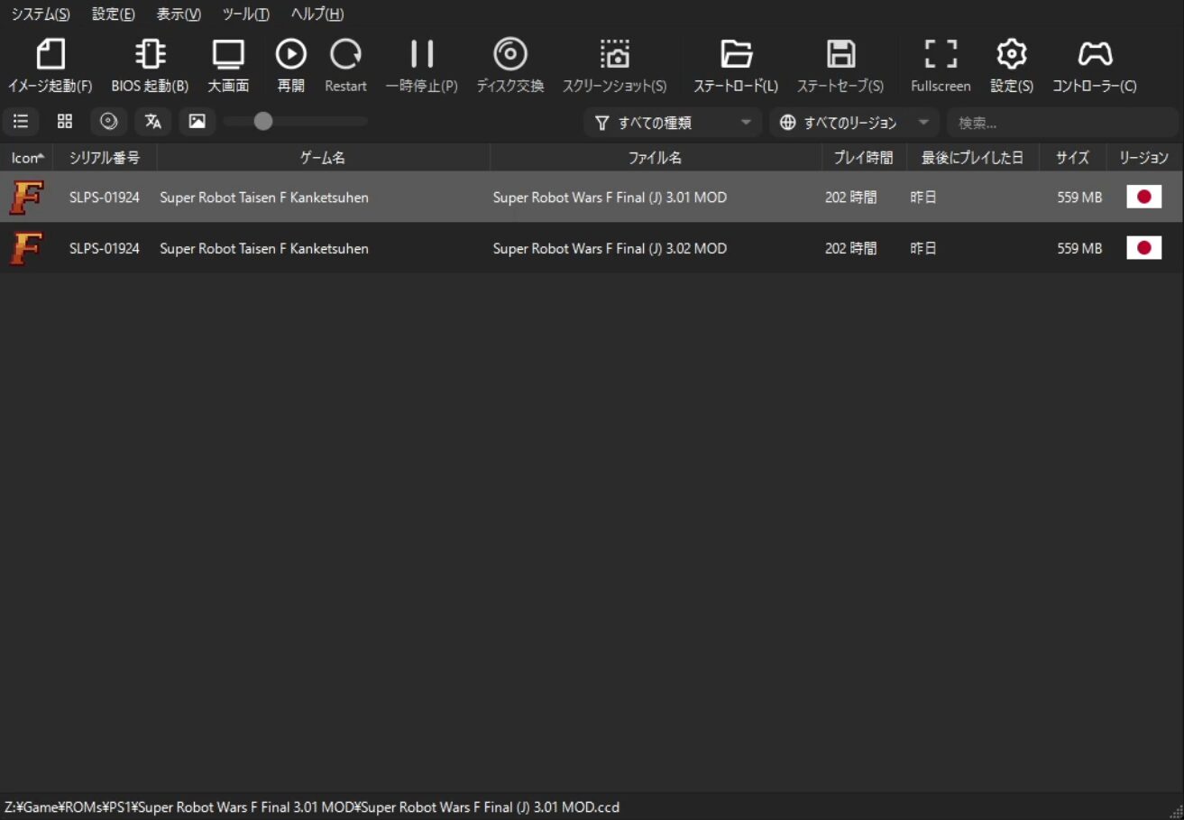
Task: Expand the すべての種類 type filter dropdown
Action: click(x=673, y=123)
